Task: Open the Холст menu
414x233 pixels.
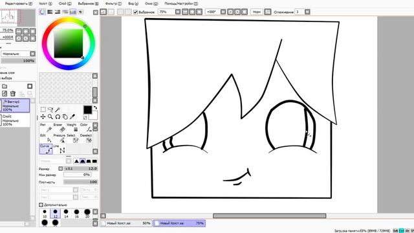Action: tap(45, 4)
